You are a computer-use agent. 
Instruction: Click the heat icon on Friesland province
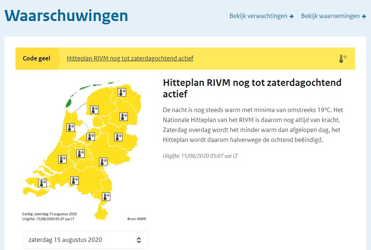tap(95, 110)
